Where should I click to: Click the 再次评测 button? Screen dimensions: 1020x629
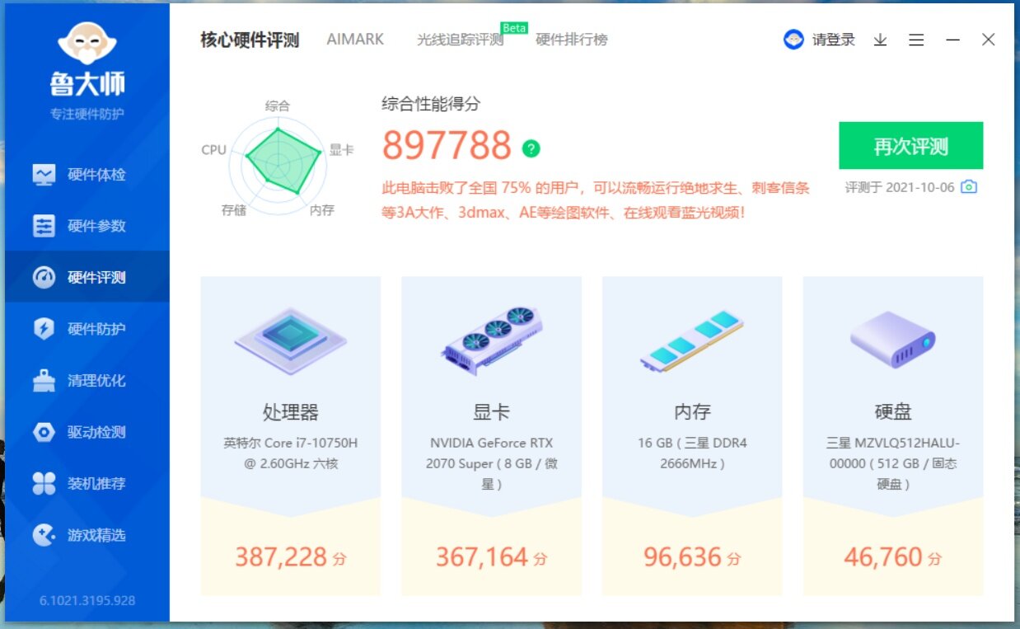(x=910, y=146)
